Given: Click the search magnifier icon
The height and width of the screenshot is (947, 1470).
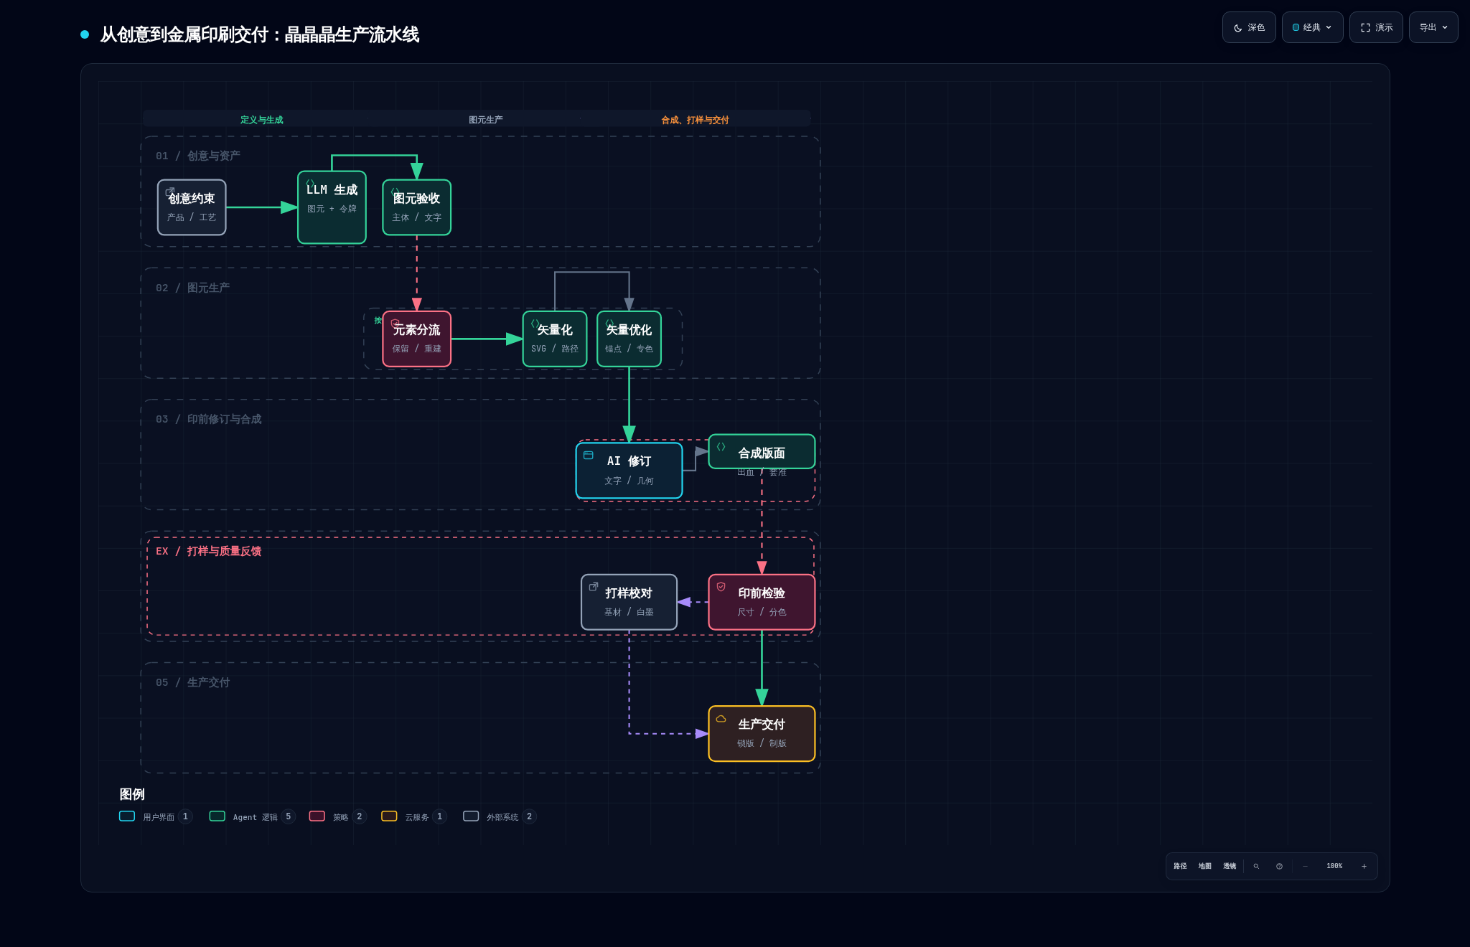Looking at the screenshot, I should pos(1256,866).
